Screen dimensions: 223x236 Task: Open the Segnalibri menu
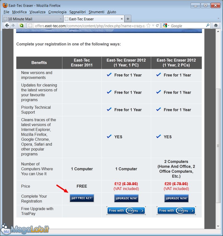coord(77,12)
